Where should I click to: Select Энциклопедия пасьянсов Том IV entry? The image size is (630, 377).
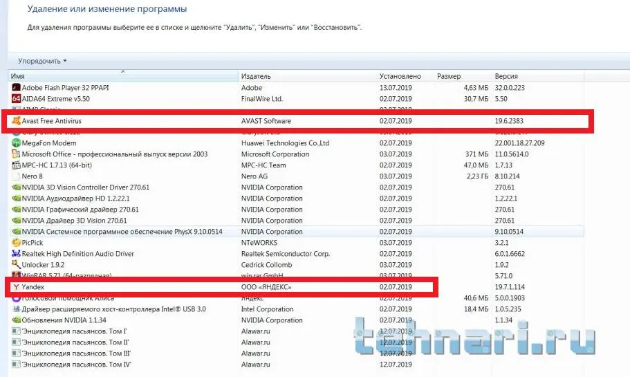point(76,364)
